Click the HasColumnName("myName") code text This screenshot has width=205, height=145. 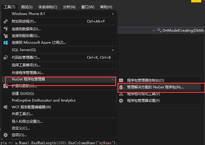pos(92,143)
